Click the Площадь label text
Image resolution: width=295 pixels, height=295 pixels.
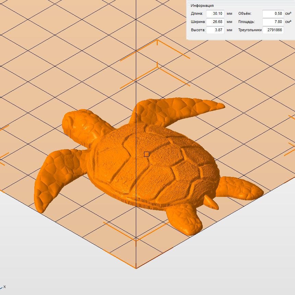coord(246,22)
